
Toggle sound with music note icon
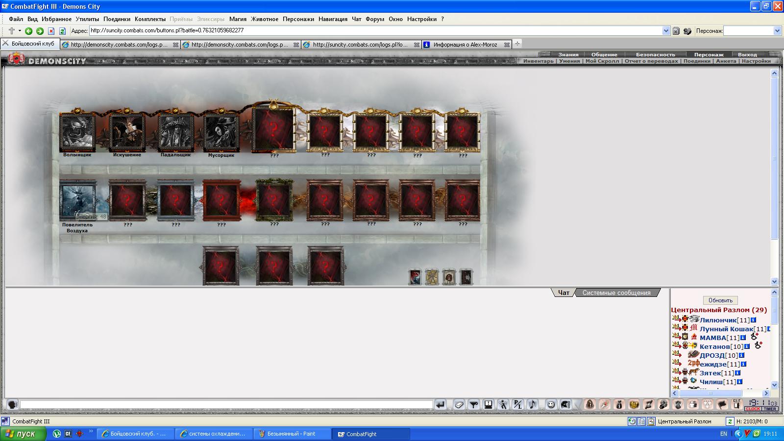pos(533,405)
